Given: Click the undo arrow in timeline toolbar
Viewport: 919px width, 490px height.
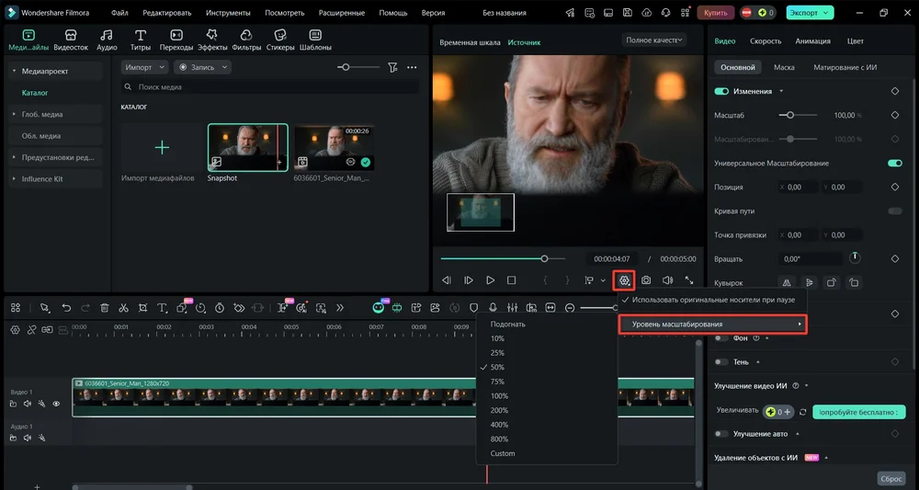Looking at the screenshot, I should pyautogui.click(x=66, y=308).
